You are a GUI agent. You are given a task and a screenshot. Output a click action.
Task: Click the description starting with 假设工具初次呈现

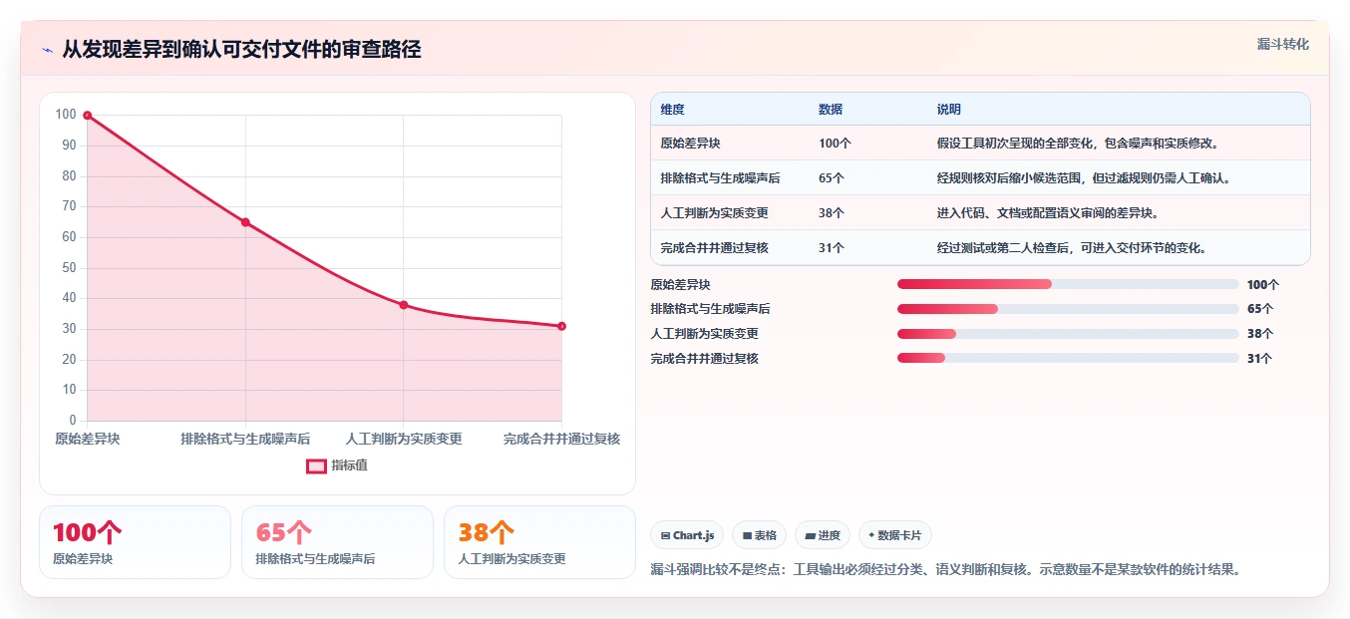(x=1078, y=144)
